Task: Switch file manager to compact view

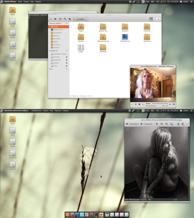Action: pos(159,19)
